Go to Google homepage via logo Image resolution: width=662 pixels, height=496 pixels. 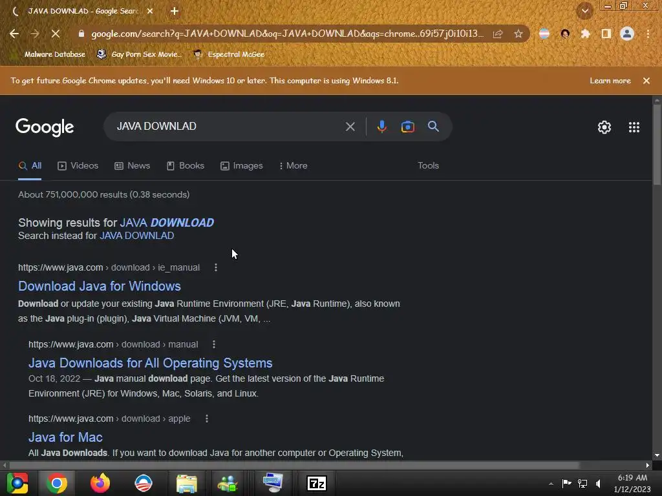[x=45, y=127]
